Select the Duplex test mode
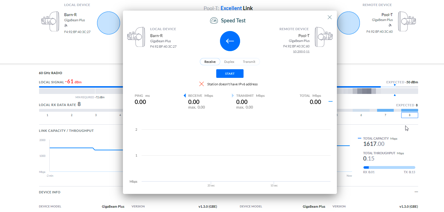Image resolution: width=444 pixels, height=212 pixels. [x=229, y=62]
